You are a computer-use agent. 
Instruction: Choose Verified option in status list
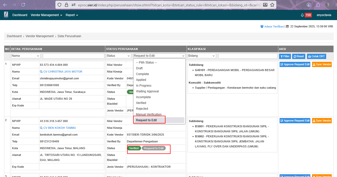click(x=141, y=103)
